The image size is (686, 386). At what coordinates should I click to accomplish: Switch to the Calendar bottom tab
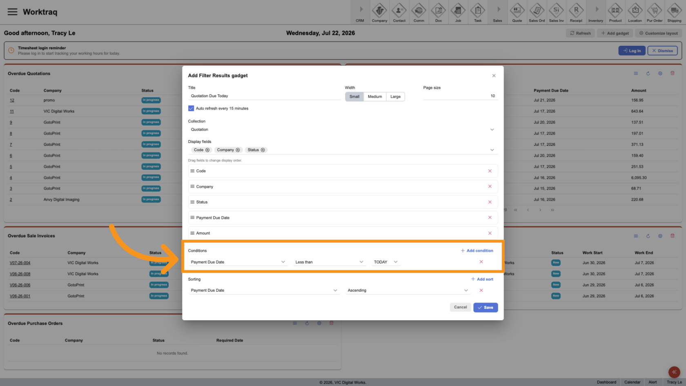click(632, 382)
